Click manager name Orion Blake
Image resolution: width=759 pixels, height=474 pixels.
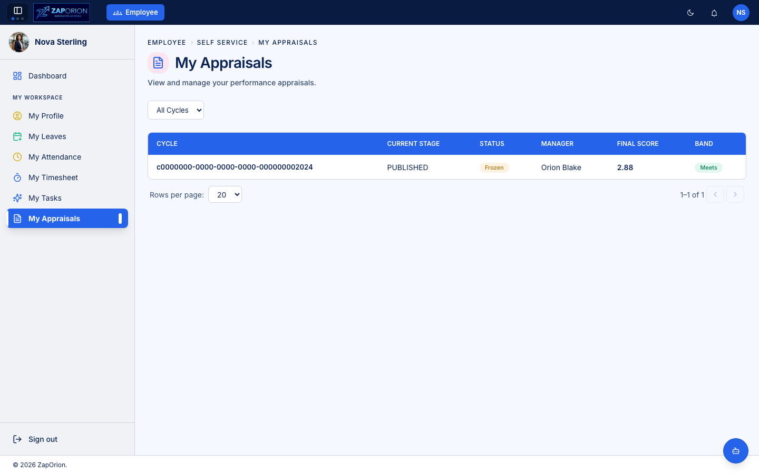click(x=561, y=167)
